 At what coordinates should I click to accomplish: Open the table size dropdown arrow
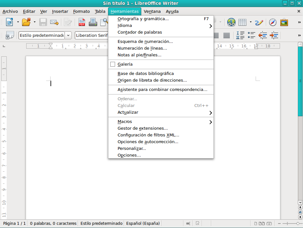tap(251, 22)
